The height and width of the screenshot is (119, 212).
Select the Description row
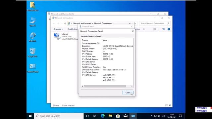(x=107, y=46)
